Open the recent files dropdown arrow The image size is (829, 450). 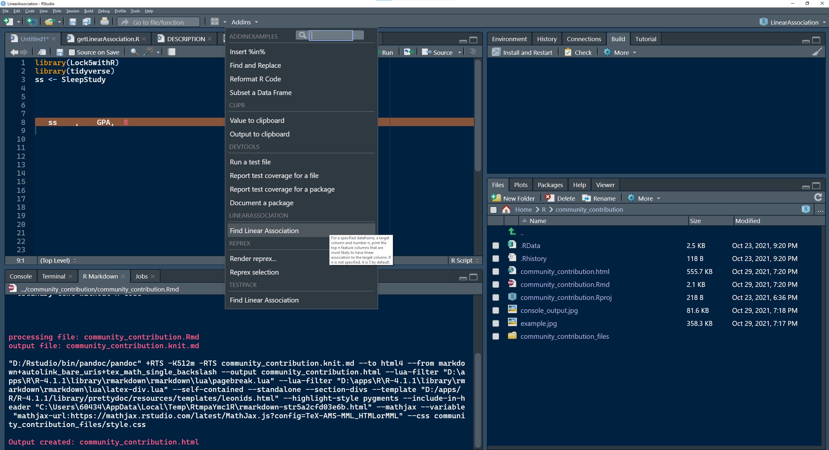coord(59,22)
